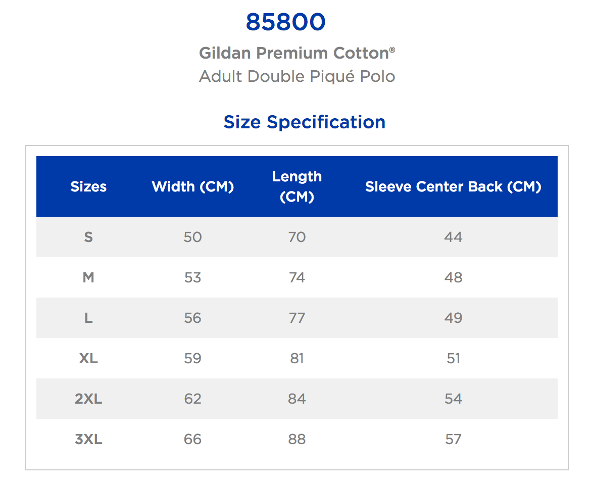Click the S size row label
This screenshot has height=484, width=592.
click(x=88, y=237)
